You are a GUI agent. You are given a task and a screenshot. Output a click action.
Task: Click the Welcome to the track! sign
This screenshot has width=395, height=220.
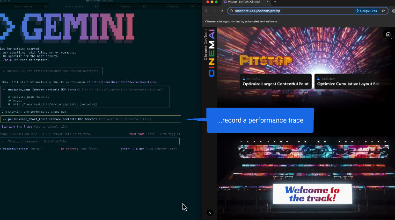312,194
